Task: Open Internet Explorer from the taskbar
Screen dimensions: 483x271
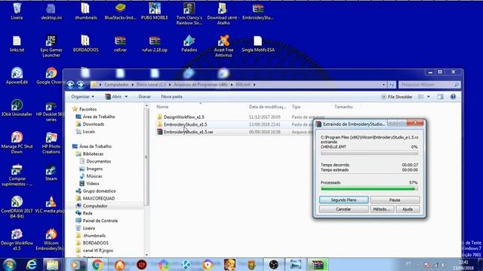Action: point(32,264)
